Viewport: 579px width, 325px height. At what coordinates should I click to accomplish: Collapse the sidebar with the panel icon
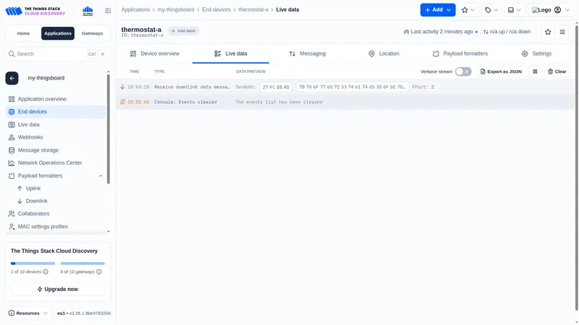(108, 11)
